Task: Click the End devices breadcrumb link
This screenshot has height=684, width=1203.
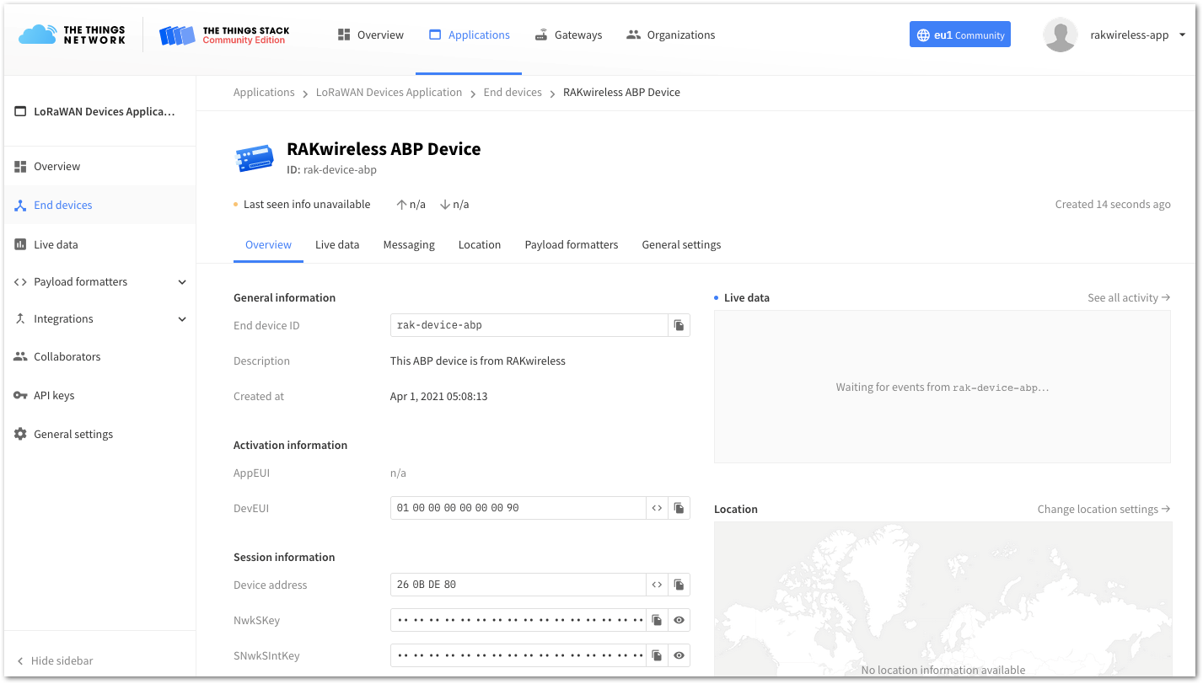Action: [x=513, y=92]
